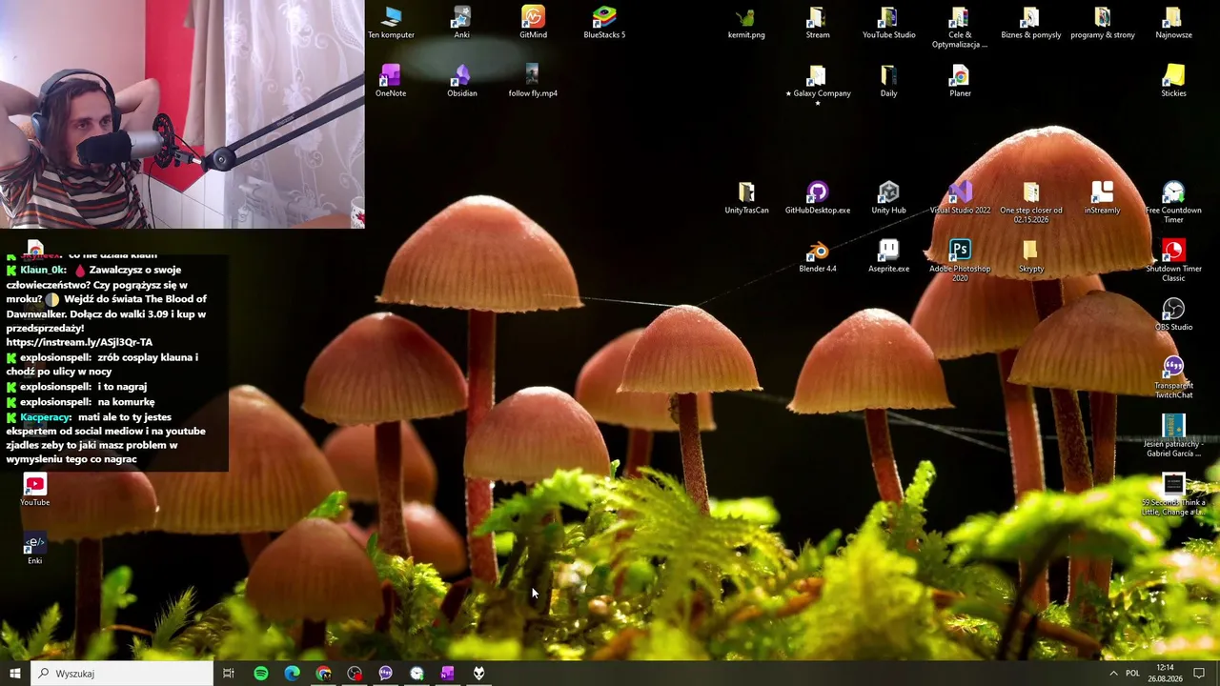Launch the inStreamly desktop shortcut
Viewport: 1220px width, 686px height.
[x=1102, y=198]
